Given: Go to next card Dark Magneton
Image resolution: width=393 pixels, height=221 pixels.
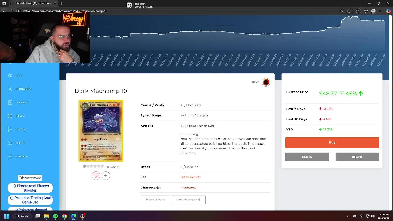Looking at the screenshot, I should click(x=188, y=200).
